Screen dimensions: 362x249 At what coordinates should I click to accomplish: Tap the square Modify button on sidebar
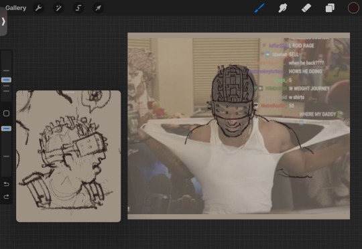click(6, 113)
